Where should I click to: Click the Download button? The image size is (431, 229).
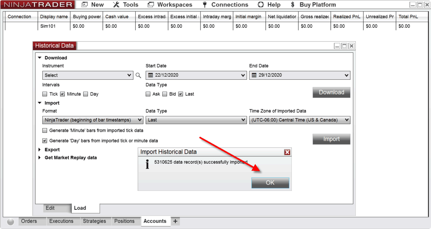[332, 92]
